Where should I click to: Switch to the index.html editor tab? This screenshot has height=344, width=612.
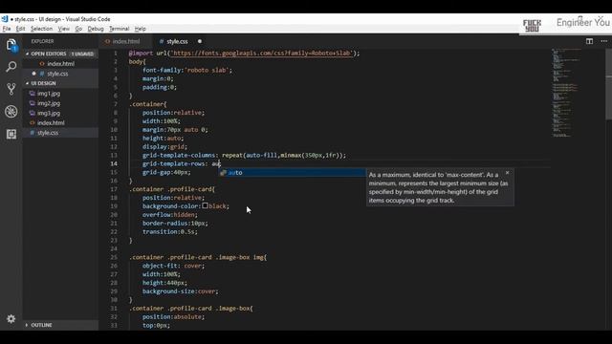click(x=125, y=41)
